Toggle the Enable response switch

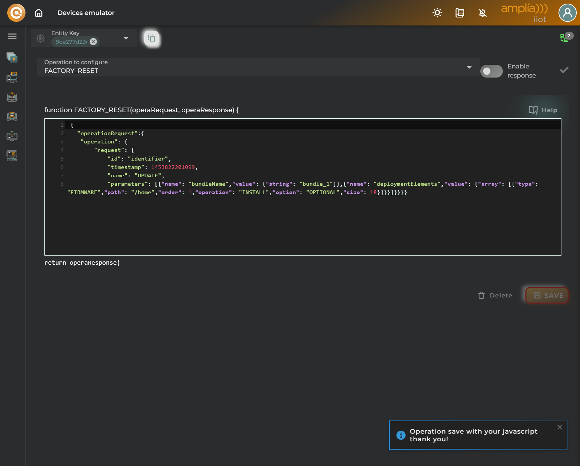tap(491, 71)
